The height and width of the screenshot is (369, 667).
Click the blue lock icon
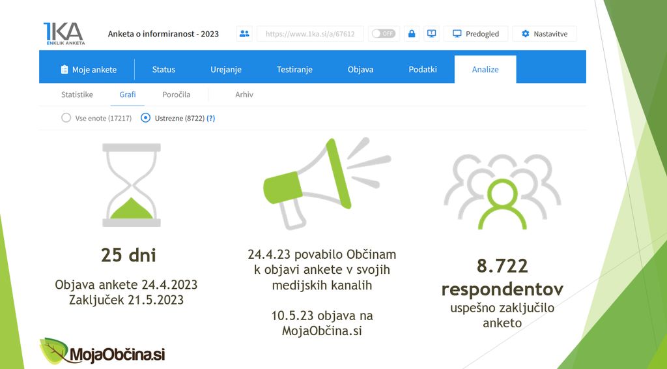[411, 34]
